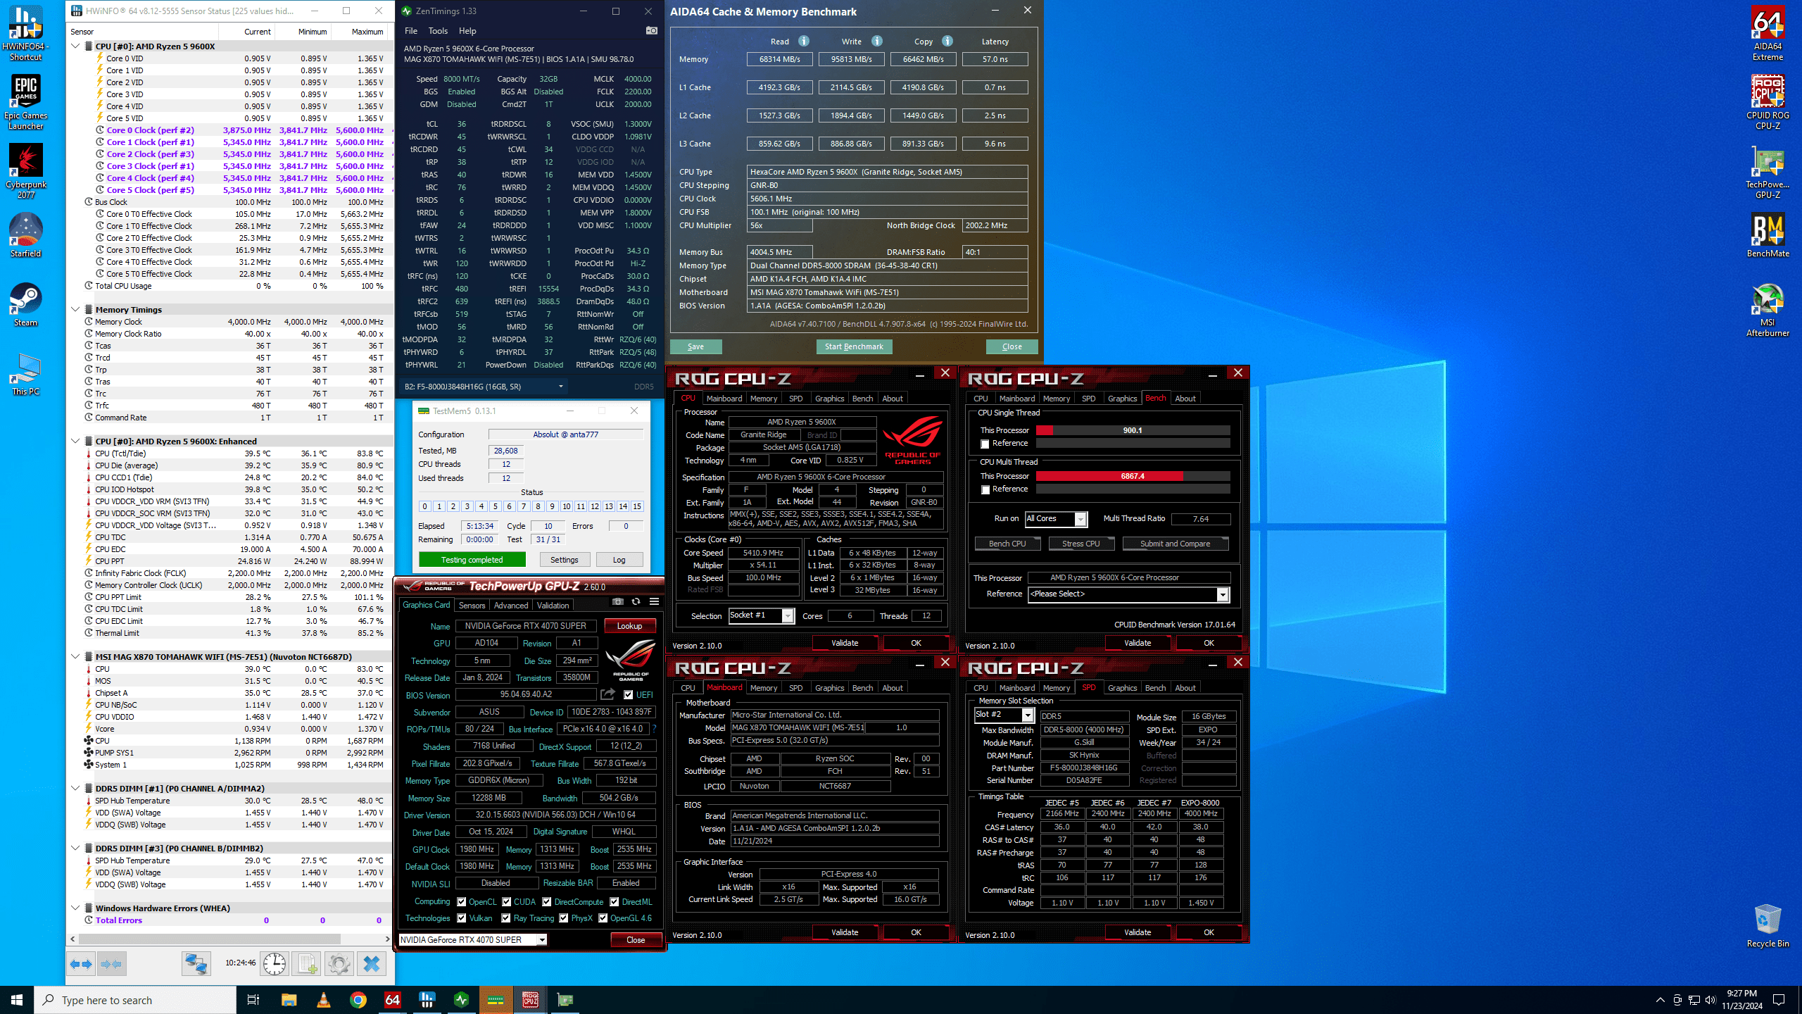Click CPU-Z Submit and Compare button
1802x1014 pixels.
[x=1175, y=544]
